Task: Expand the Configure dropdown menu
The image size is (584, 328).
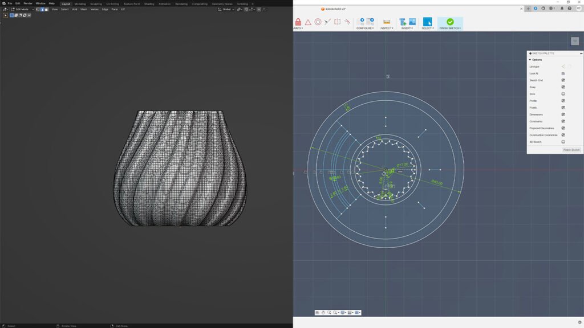Action: pos(365,28)
